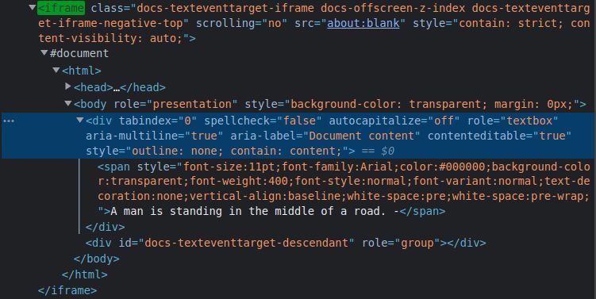Click the "outline: none; contain: content;" style value
The height and width of the screenshot is (299, 596).
236,151
